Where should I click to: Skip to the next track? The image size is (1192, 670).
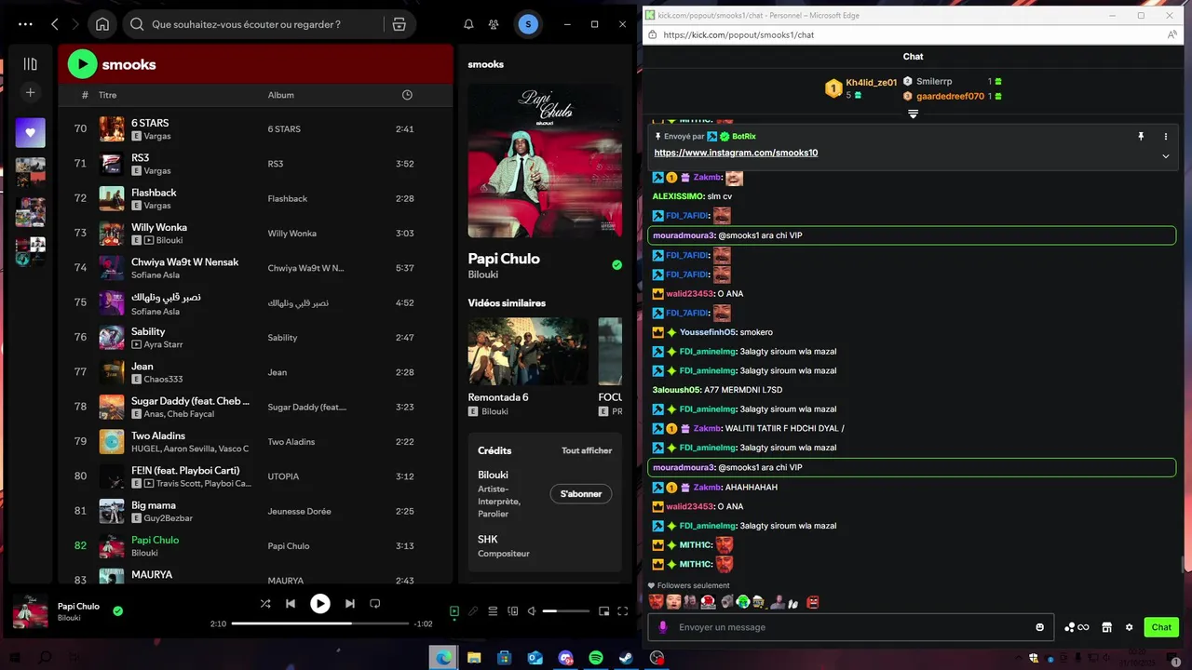[349, 603]
